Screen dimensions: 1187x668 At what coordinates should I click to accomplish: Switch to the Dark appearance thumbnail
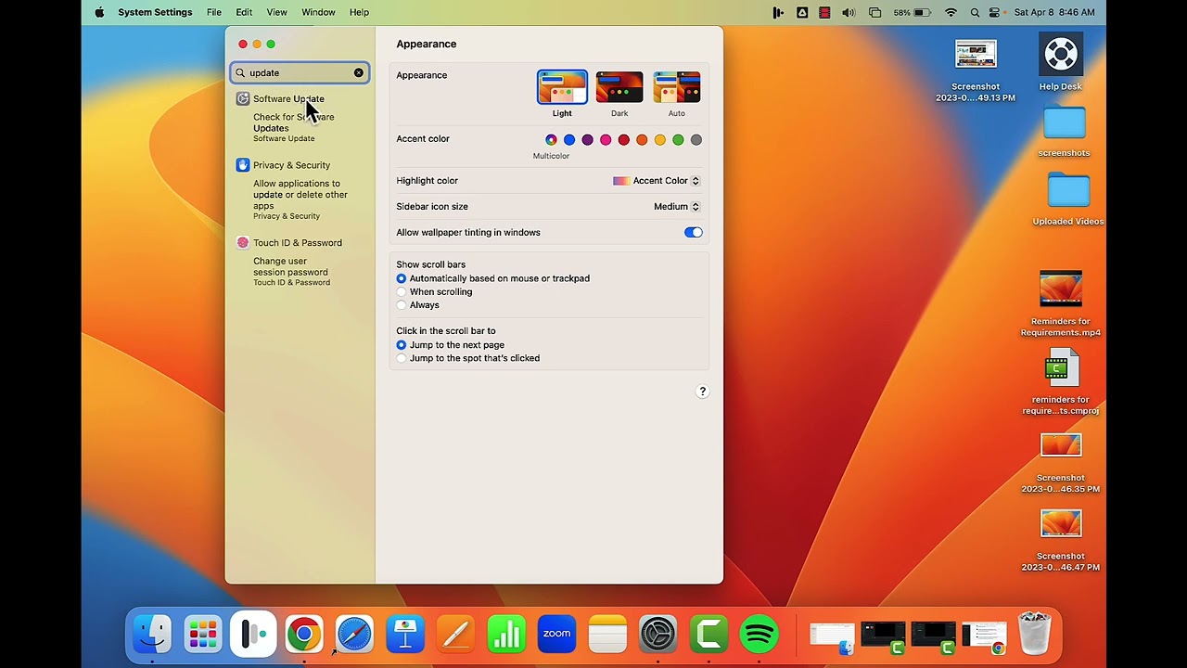tap(619, 87)
